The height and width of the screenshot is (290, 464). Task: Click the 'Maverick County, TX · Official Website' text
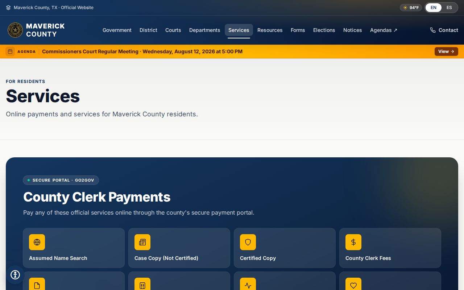(54, 8)
